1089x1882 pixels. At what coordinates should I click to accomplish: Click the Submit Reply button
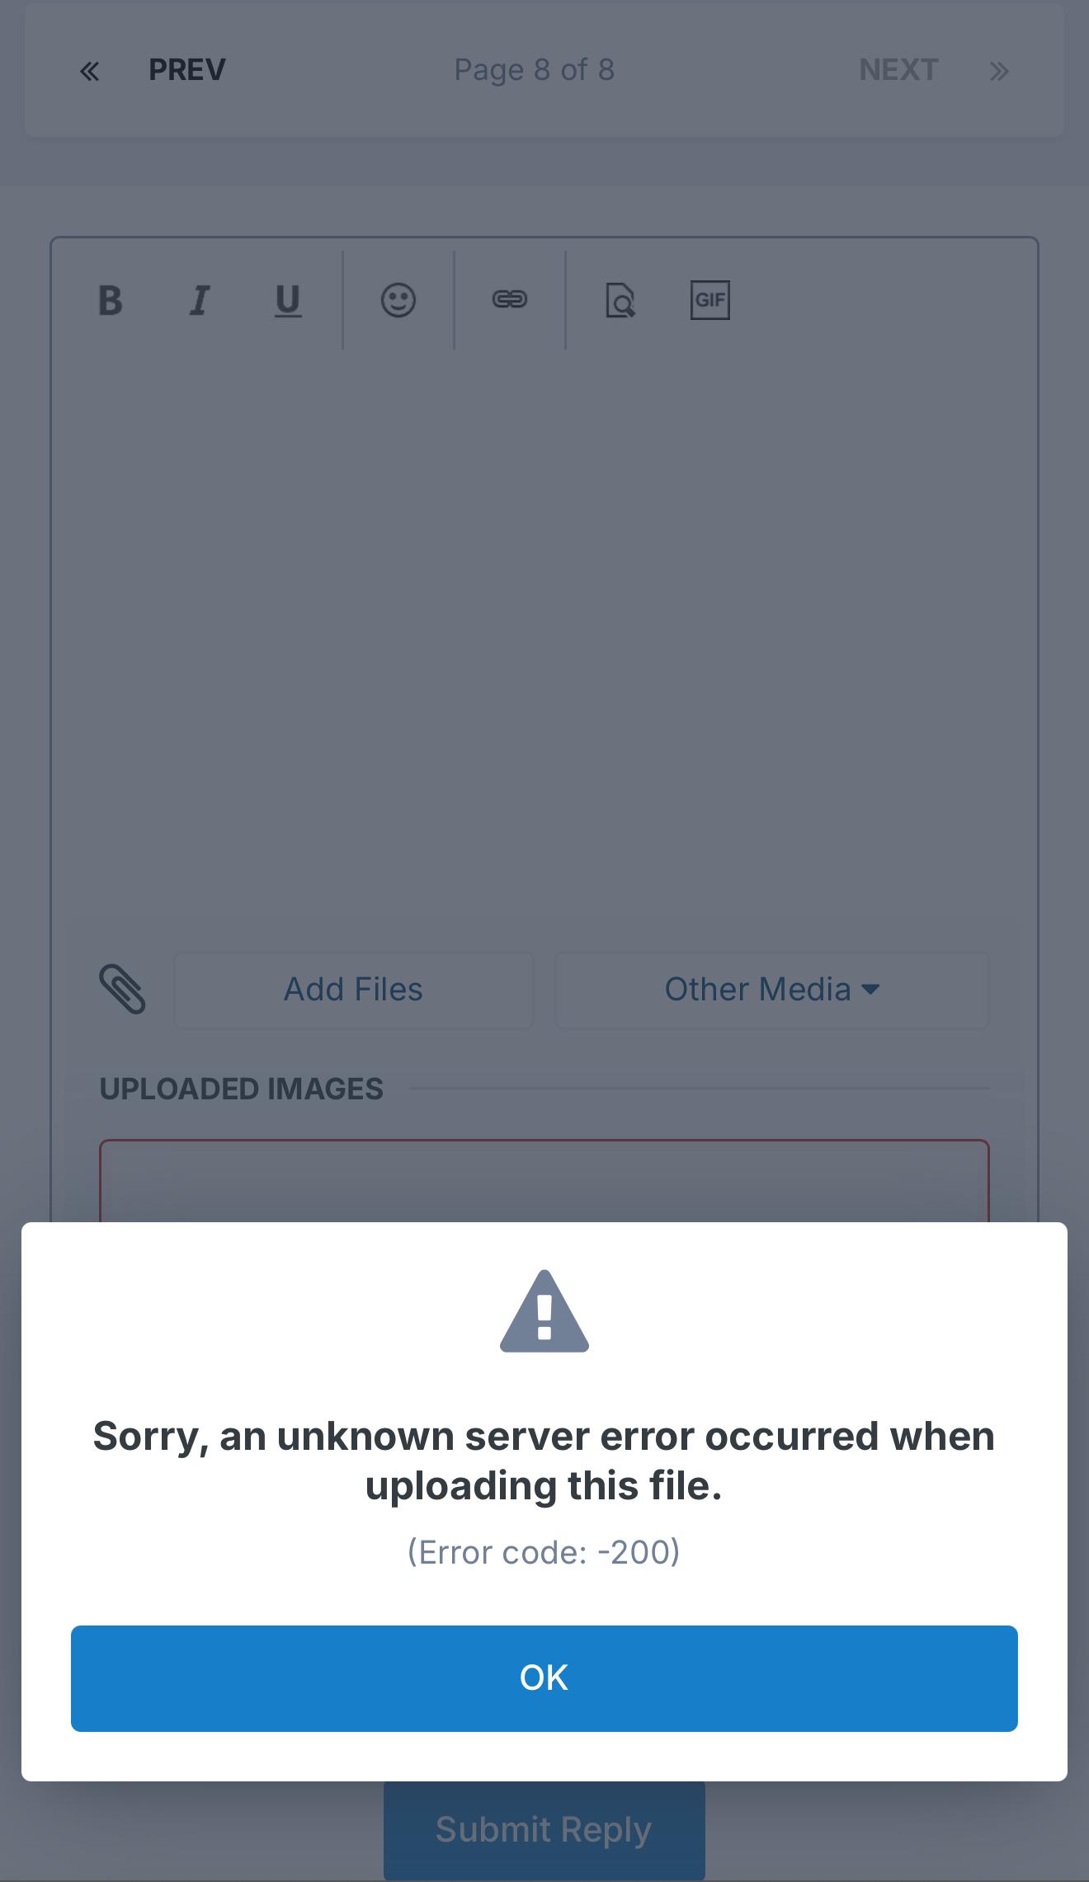[x=544, y=1830]
